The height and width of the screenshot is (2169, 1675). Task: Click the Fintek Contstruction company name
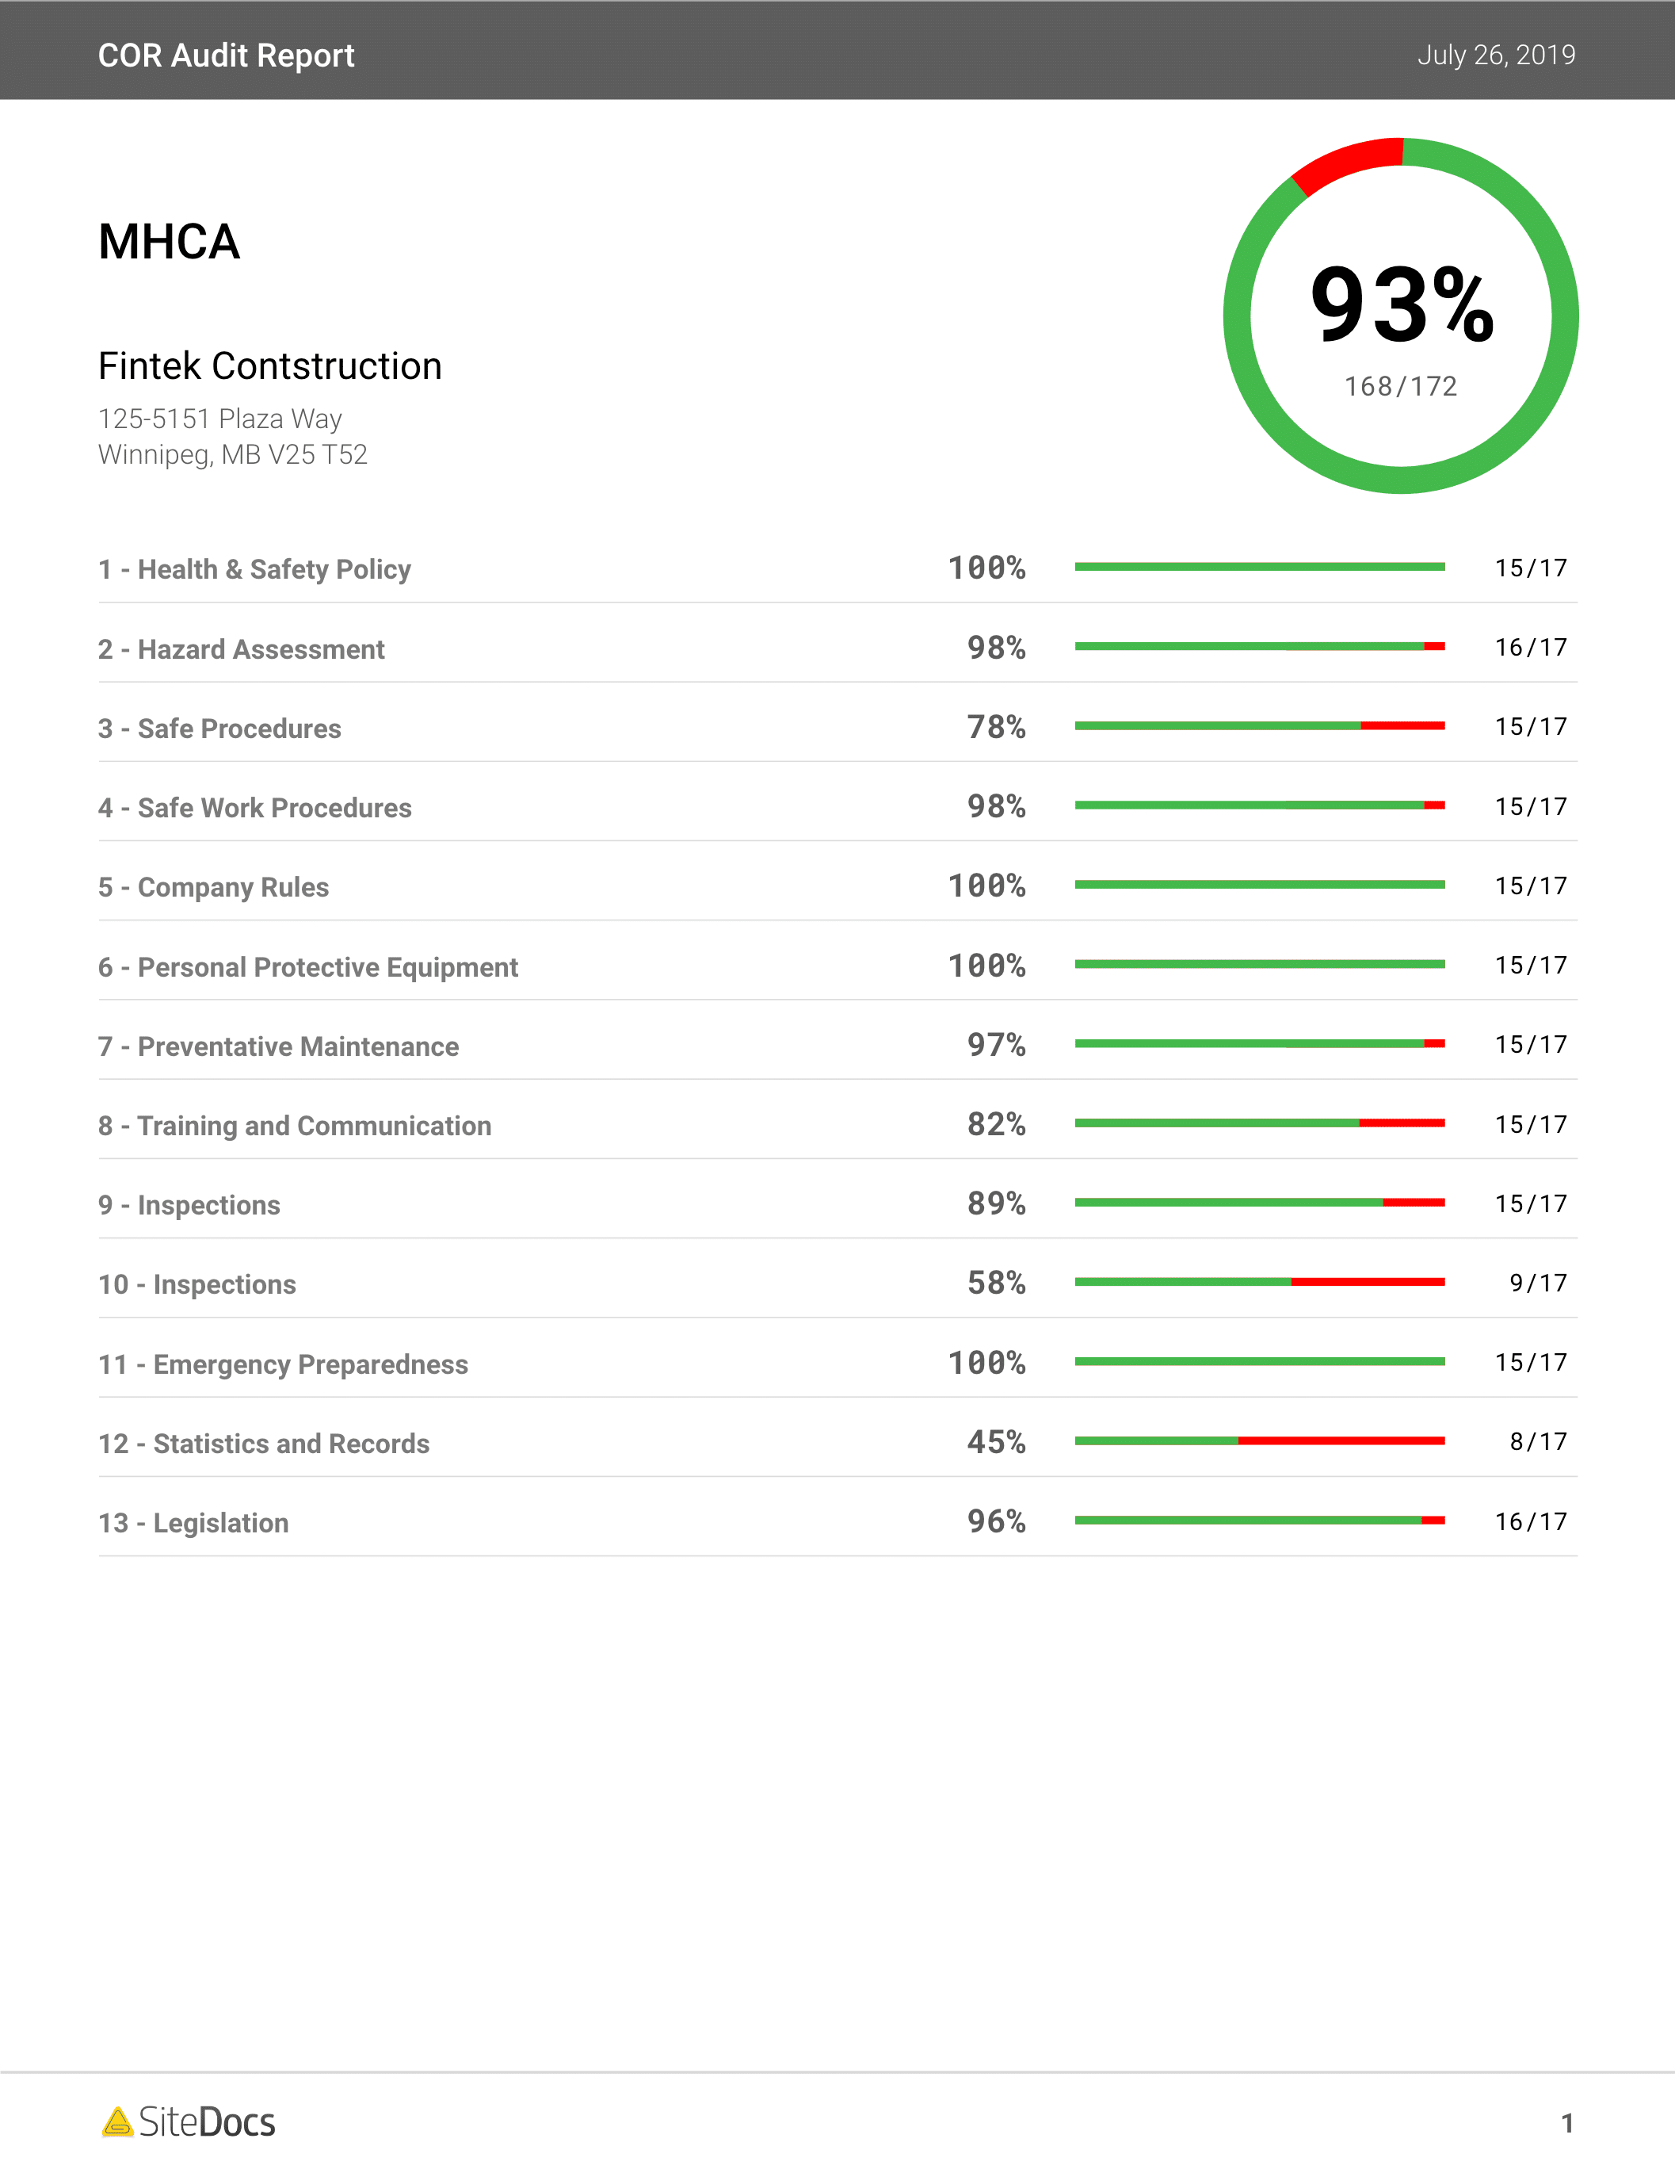click(x=270, y=366)
